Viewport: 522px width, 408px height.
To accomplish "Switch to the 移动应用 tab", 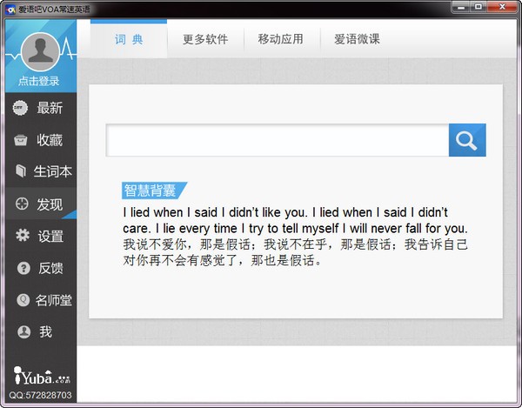I will click(x=281, y=39).
